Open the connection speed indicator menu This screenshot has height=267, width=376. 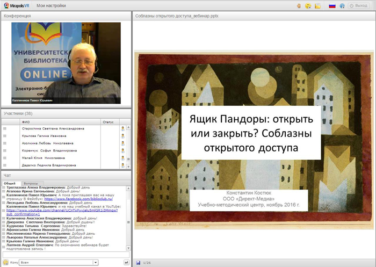342,6
